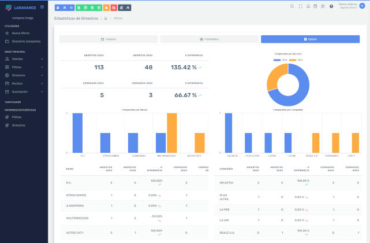Toggle the sidebar collapse icon beside logo

point(42,6)
